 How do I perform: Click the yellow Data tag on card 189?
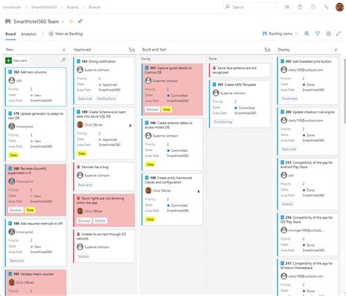tap(82, 153)
